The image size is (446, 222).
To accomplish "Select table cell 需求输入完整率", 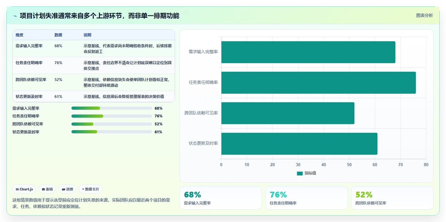I will click(x=29, y=46).
